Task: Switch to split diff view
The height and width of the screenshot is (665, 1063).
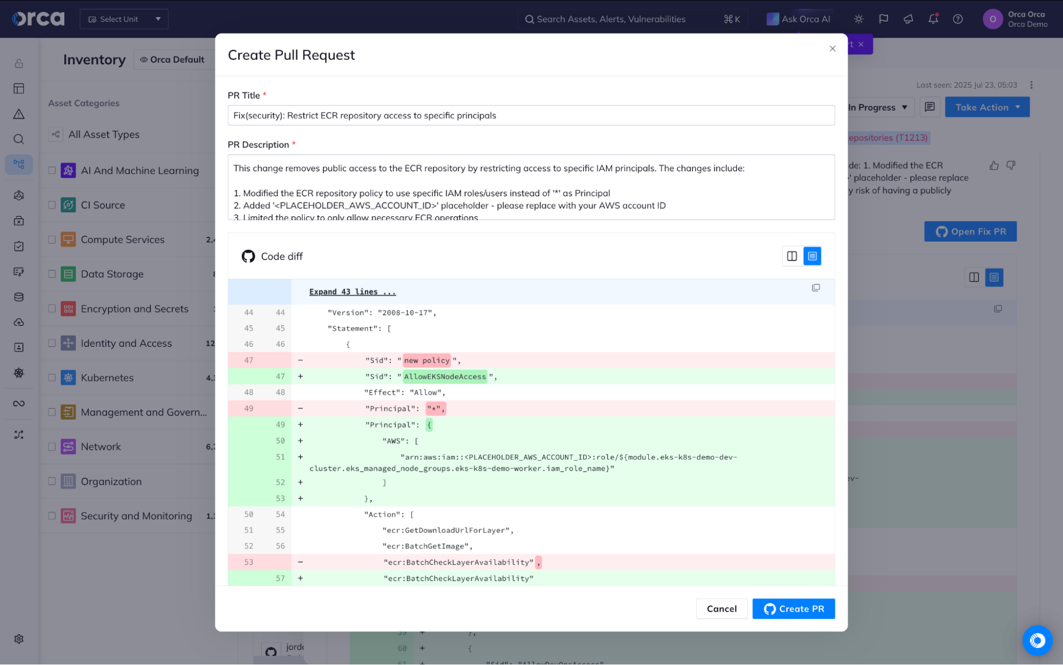Action: 792,256
